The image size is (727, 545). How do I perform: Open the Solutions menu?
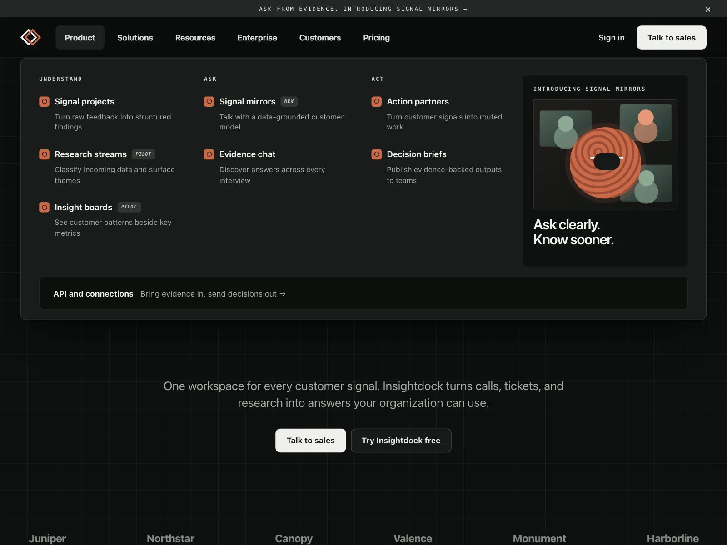[135, 37]
